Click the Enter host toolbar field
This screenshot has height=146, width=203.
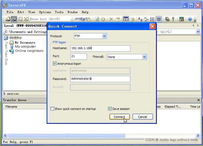tap(50, 19)
